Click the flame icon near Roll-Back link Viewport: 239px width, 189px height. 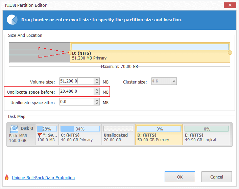coord(6,178)
